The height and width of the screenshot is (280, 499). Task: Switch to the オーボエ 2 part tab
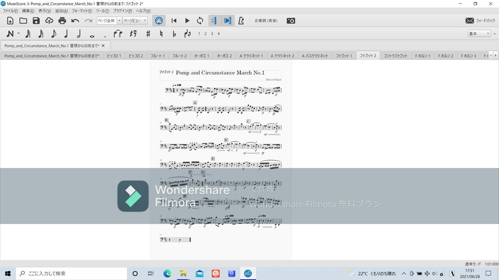pos(225,56)
